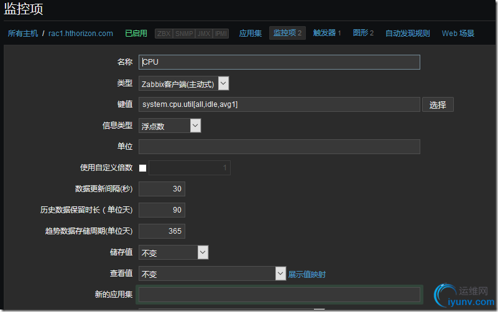Switch to the 图形 tab
This screenshot has width=498, height=312.
click(x=363, y=33)
